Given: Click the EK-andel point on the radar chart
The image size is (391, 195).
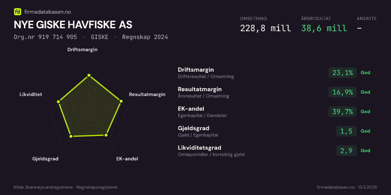Looking at the screenshot, I should [x=107, y=135].
